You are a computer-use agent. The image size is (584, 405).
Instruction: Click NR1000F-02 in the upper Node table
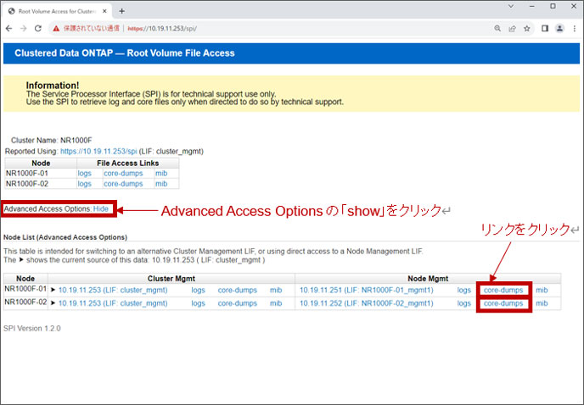(27, 184)
